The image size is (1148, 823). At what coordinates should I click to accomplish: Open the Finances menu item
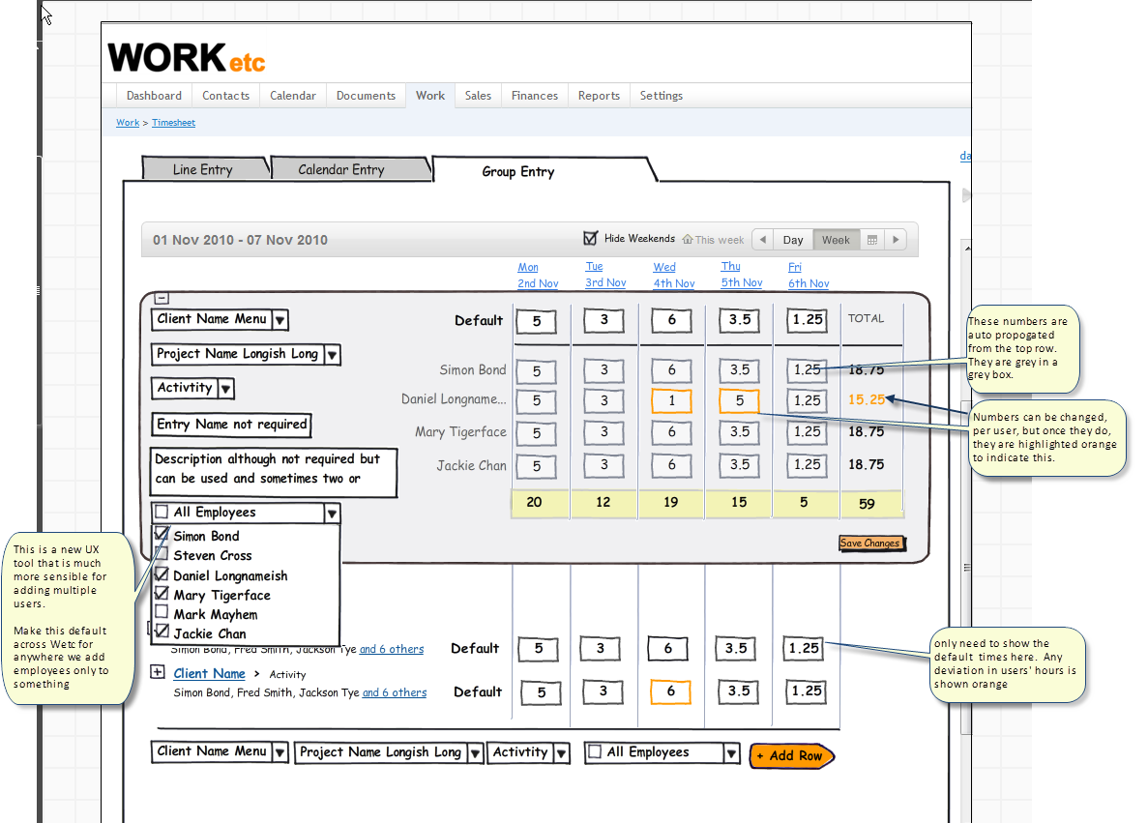(x=534, y=96)
